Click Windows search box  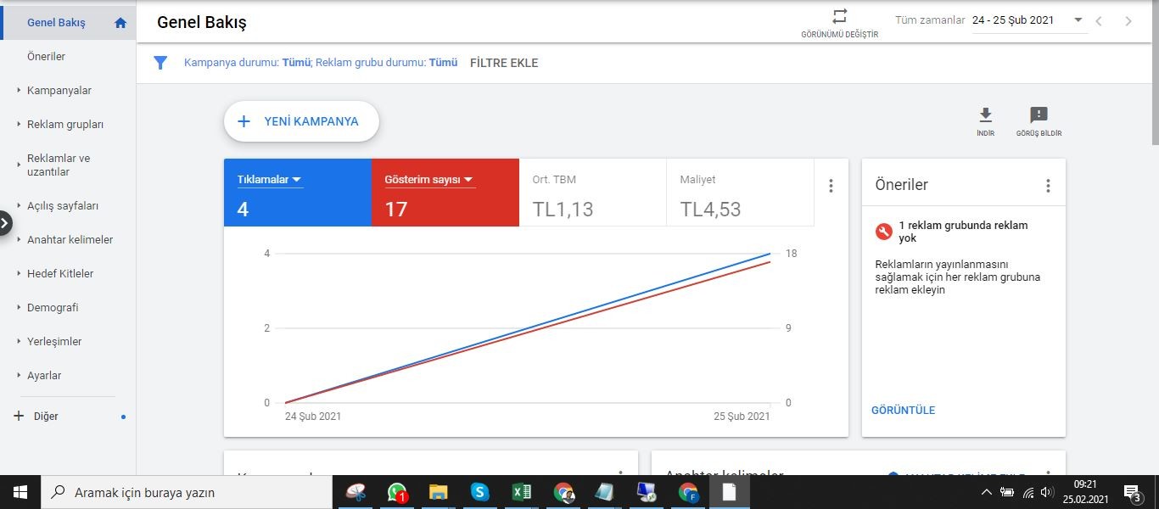[187, 492]
